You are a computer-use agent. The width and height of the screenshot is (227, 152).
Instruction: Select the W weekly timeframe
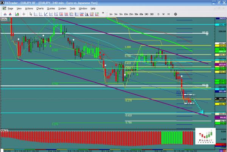coord(163,14)
